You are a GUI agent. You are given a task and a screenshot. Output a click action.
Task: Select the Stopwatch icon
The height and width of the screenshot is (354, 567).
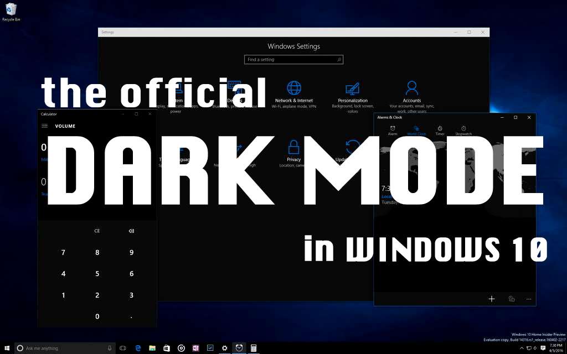pos(463,131)
